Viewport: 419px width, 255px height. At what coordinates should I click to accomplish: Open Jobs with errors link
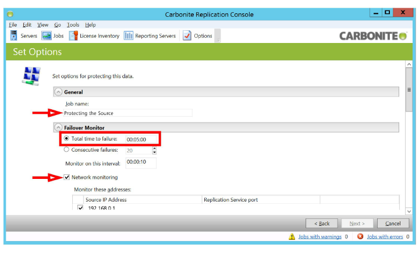(385, 236)
